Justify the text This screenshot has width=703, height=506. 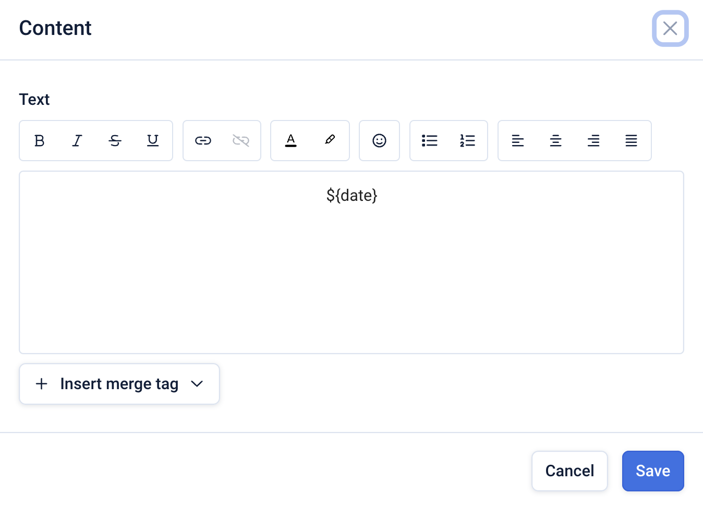pos(632,141)
